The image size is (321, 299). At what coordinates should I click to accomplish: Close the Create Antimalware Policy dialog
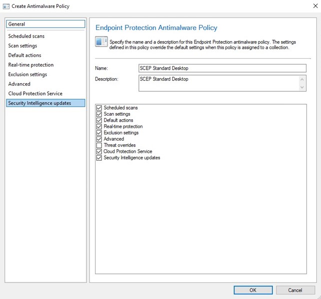click(315, 6)
